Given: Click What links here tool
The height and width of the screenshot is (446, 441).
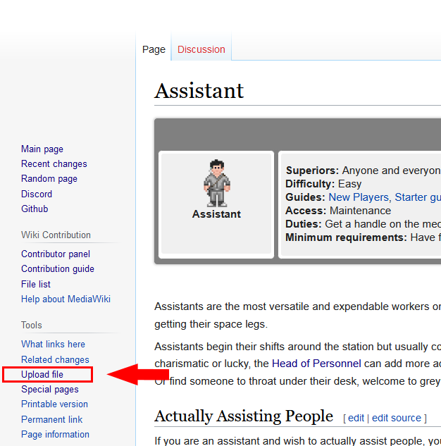Looking at the screenshot, I should (x=53, y=344).
